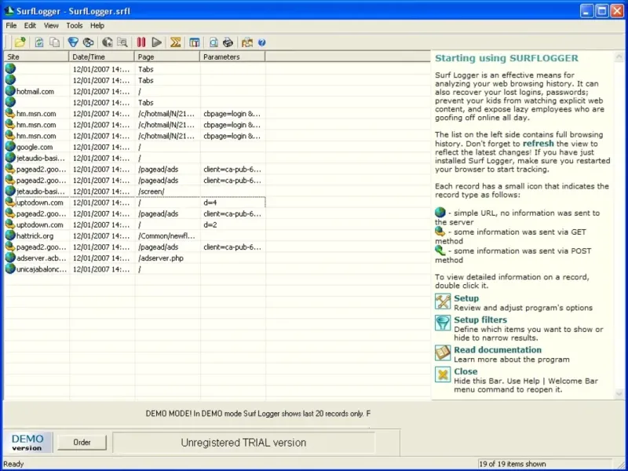Open the File menu
628x471 pixels.
pyautogui.click(x=11, y=26)
